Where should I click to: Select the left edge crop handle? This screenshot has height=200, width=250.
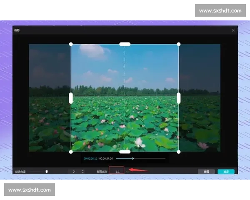pos(71,98)
